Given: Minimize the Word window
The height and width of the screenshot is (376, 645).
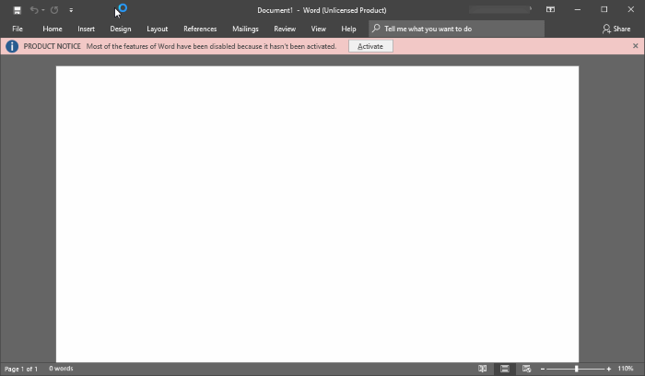Looking at the screenshot, I should tap(578, 10).
